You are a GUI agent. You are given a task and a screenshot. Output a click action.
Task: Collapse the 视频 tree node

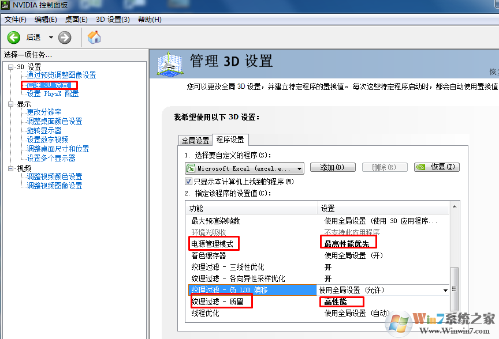click(10, 168)
